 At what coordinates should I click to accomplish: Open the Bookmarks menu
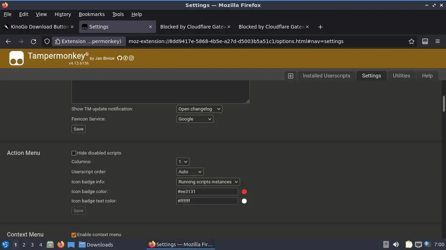[x=92, y=14]
